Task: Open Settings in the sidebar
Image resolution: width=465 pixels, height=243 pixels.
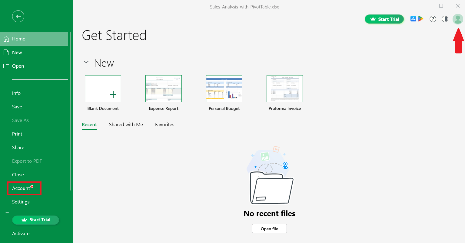Action: [x=21, y=202]
